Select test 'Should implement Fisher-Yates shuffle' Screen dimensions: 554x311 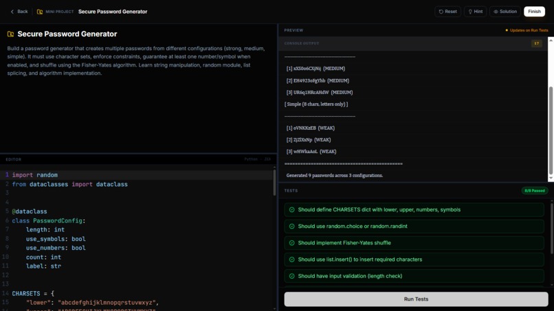414,243
